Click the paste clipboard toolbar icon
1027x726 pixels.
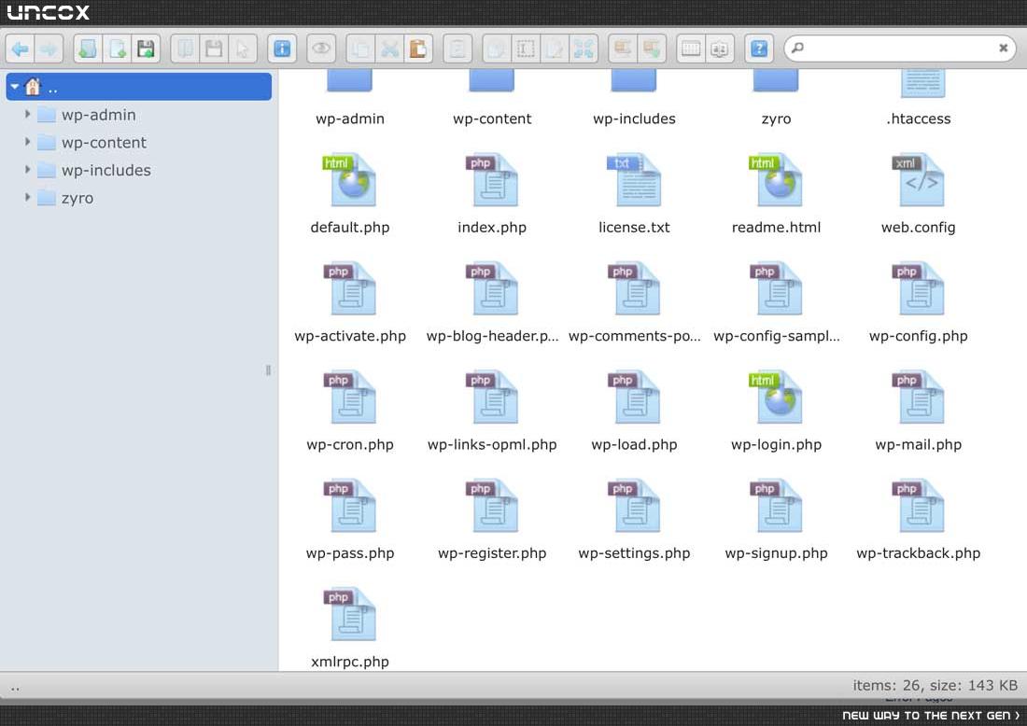coord(418,49)
